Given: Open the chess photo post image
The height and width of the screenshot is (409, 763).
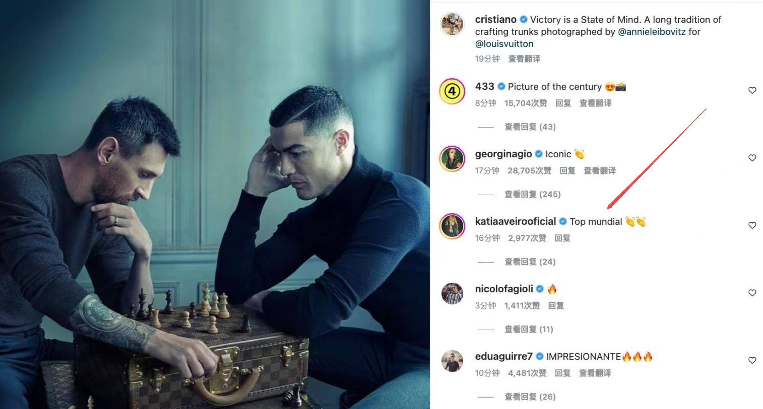Looking at the screenshot, I should point(215,204).
